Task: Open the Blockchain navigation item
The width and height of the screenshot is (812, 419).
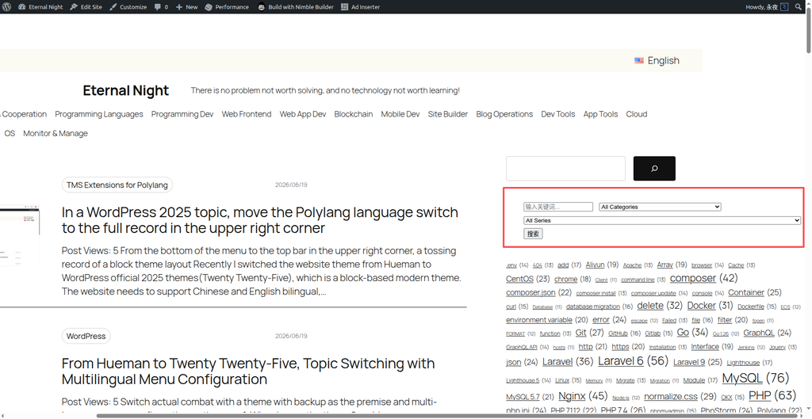Action: (x=353, y=114)
